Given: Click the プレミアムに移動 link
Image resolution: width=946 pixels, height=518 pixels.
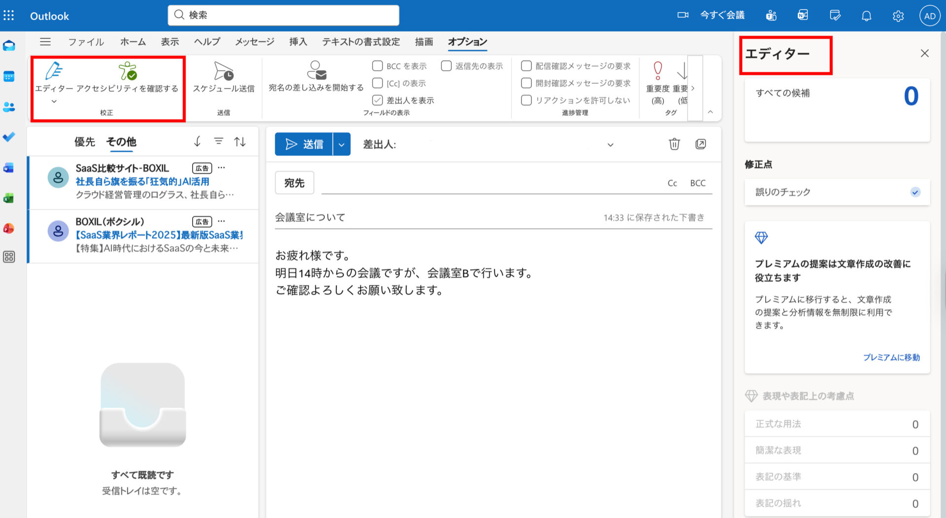Looking at the screenshot, I should [x=891, y=357].
